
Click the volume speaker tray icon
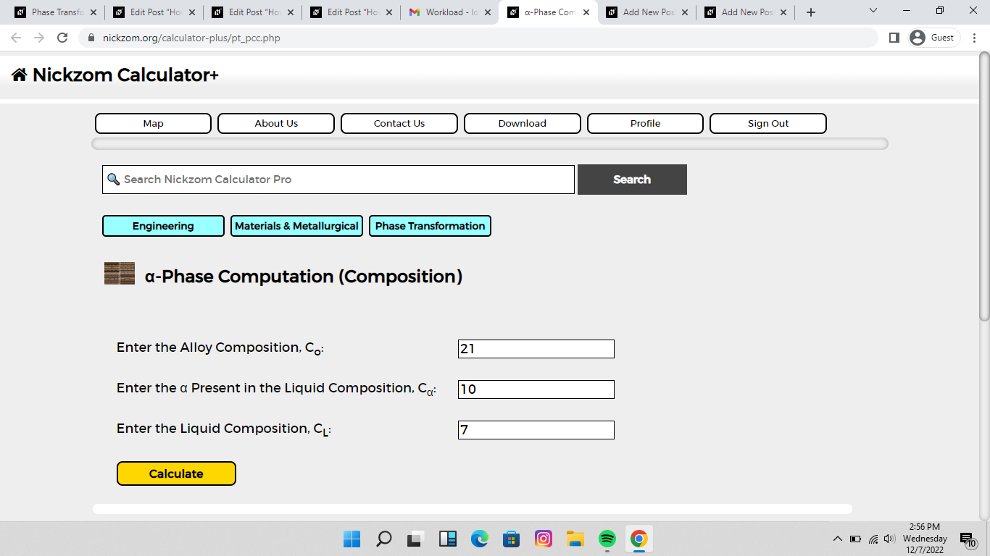coord(890,539)
